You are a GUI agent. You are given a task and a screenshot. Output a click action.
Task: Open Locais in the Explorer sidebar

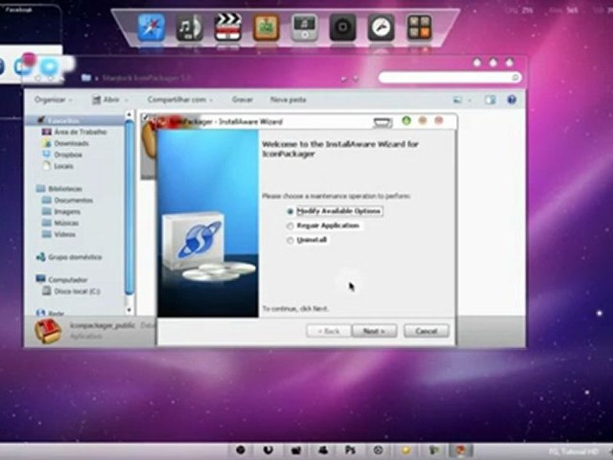[57, 166]
